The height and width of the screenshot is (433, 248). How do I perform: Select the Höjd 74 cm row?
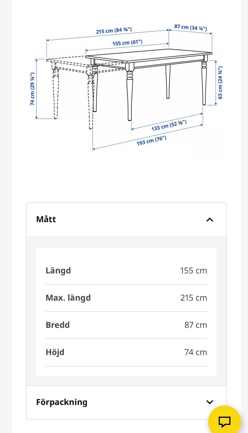pos(126,352)
